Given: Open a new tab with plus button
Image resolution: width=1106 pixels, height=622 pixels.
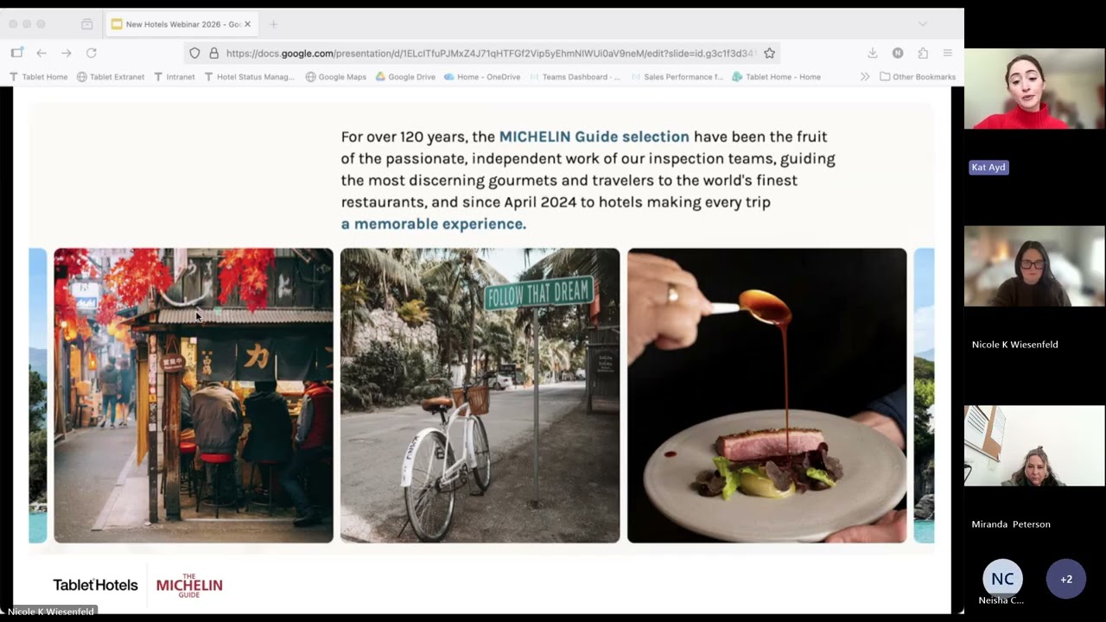Looking at the screenshot, I should point(273,24).
